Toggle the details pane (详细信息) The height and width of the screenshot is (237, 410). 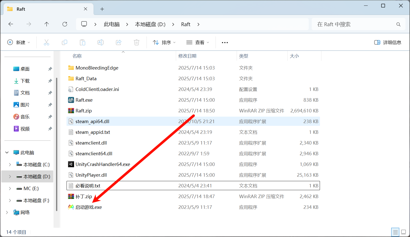[x=388, y=42]
